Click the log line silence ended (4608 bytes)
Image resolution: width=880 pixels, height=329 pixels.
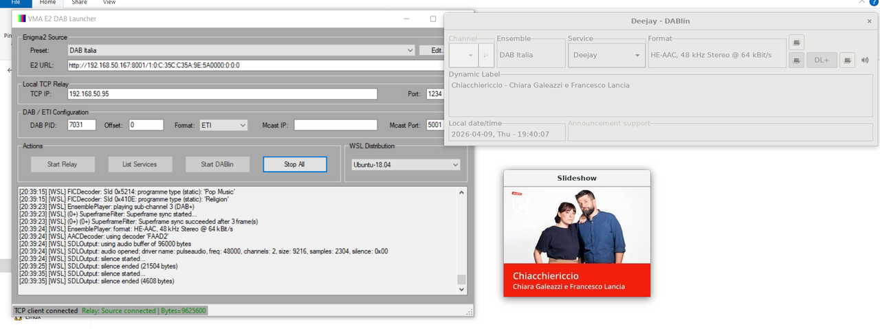click(97, 280)
